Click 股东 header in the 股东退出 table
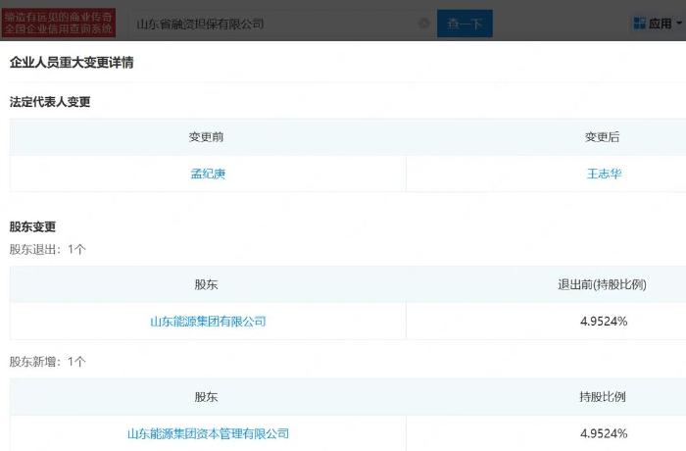 click(207, 284)
